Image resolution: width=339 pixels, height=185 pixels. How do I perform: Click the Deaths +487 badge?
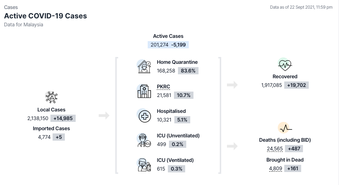click(x=294, y=149)
